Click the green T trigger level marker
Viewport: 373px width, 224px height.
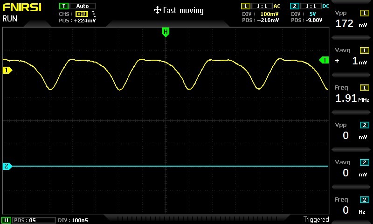click(x=324, y=60)
